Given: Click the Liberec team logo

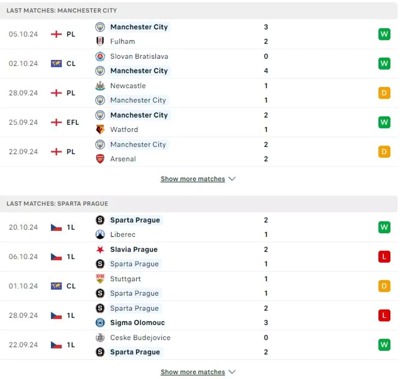Looking at the screenshot, I should pyautogui.click(x=100, y=234).
